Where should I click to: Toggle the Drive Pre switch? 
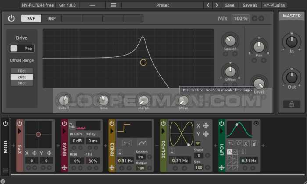22,49
